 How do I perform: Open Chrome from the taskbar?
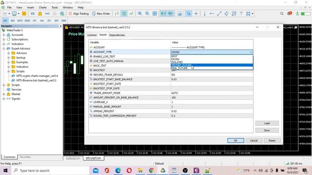[x=152, y=171]
